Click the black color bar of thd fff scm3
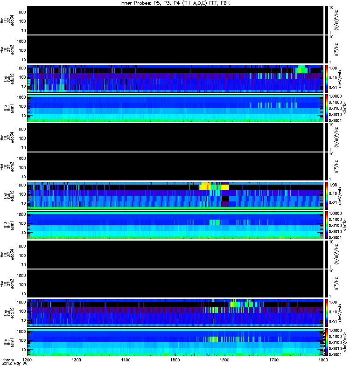 [326, 166]
